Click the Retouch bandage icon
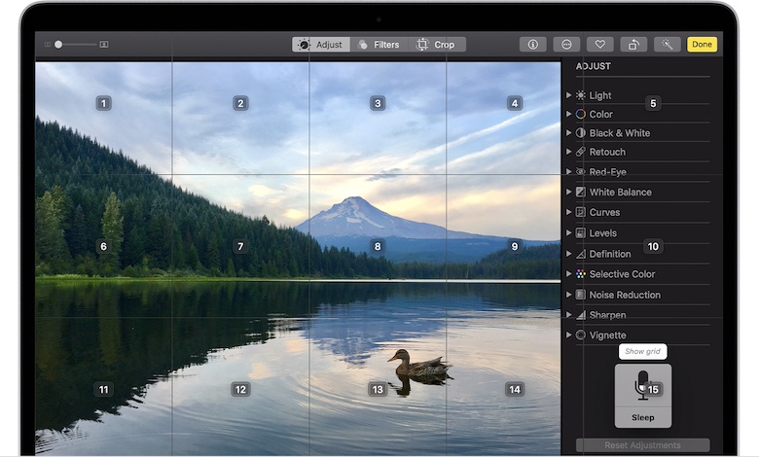This screenshot has height=457, width=759. (x=581, y=152)
